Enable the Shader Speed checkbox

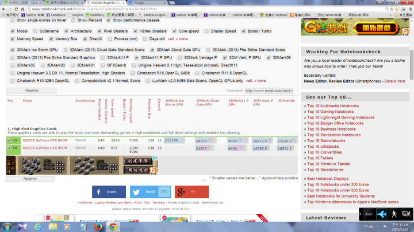[x=206, y=31]
